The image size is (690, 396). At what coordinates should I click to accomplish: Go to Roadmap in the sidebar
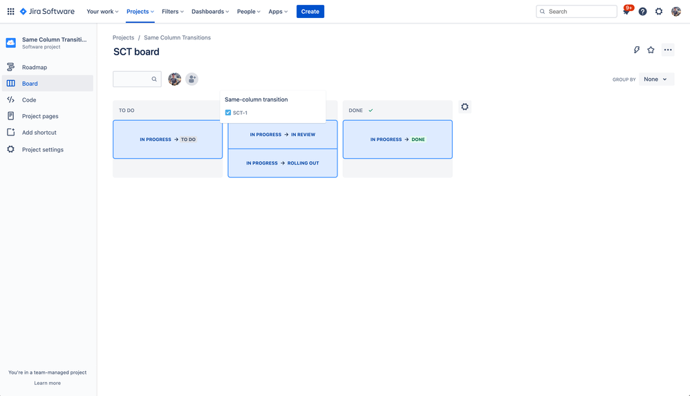(48, 67)
